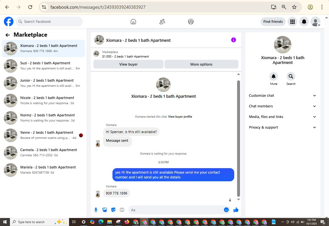Viewport: 329px width, 226px height.
Task: Open the Friends icon in top navigation
Action: (162, 22)
